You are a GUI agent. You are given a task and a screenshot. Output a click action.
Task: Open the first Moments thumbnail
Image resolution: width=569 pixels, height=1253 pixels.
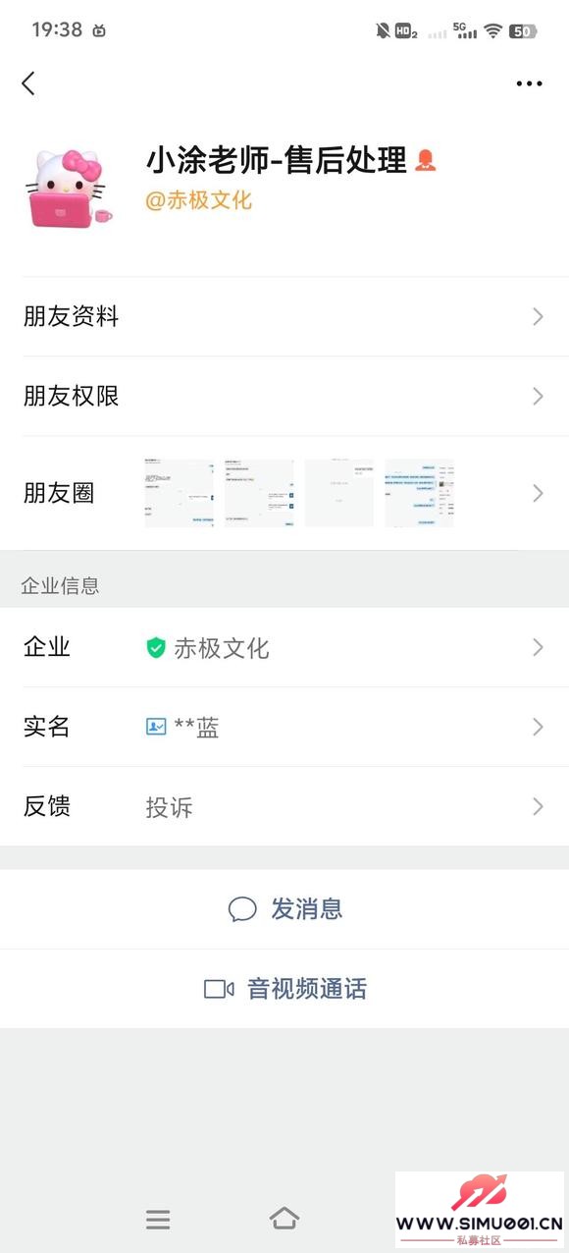coord(180,493)
